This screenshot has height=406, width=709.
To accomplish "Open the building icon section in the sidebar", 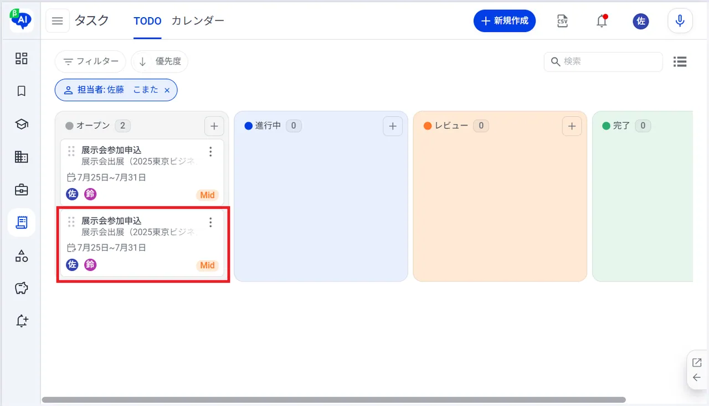I will 22,157.
